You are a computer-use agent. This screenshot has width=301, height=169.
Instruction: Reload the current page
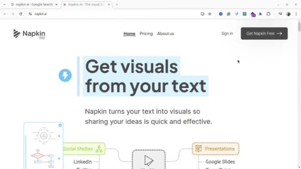[21, 14]
